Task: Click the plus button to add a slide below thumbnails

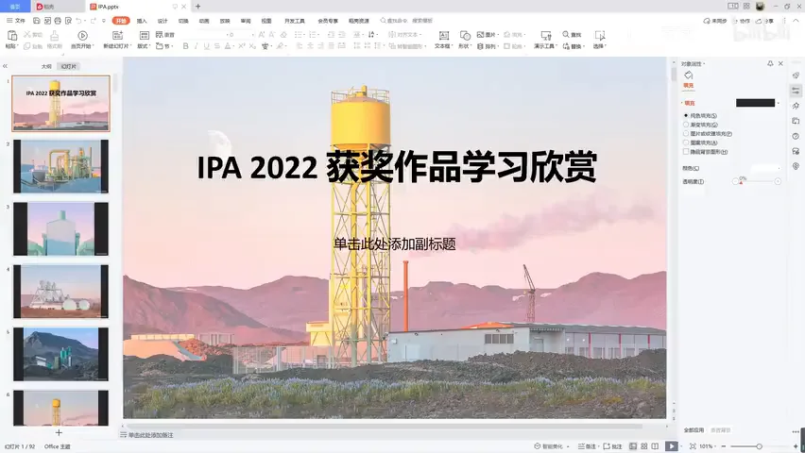Action: point(59,432)
